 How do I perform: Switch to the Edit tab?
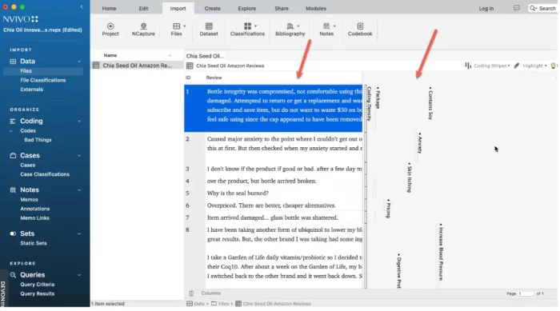click(143, 8)
